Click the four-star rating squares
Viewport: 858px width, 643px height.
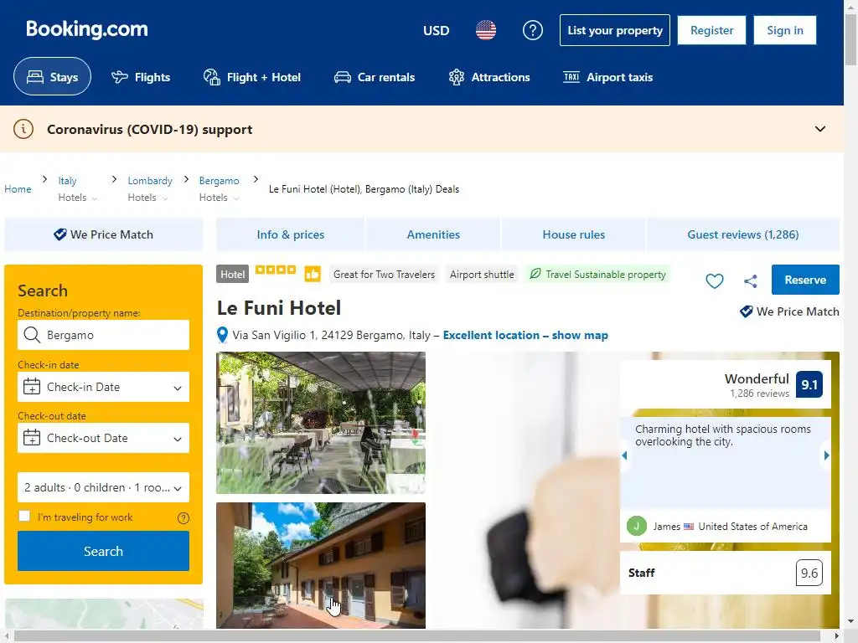[276, 270]
